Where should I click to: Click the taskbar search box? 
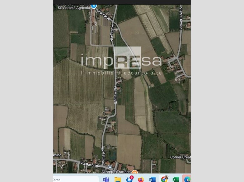pos(76,180)
